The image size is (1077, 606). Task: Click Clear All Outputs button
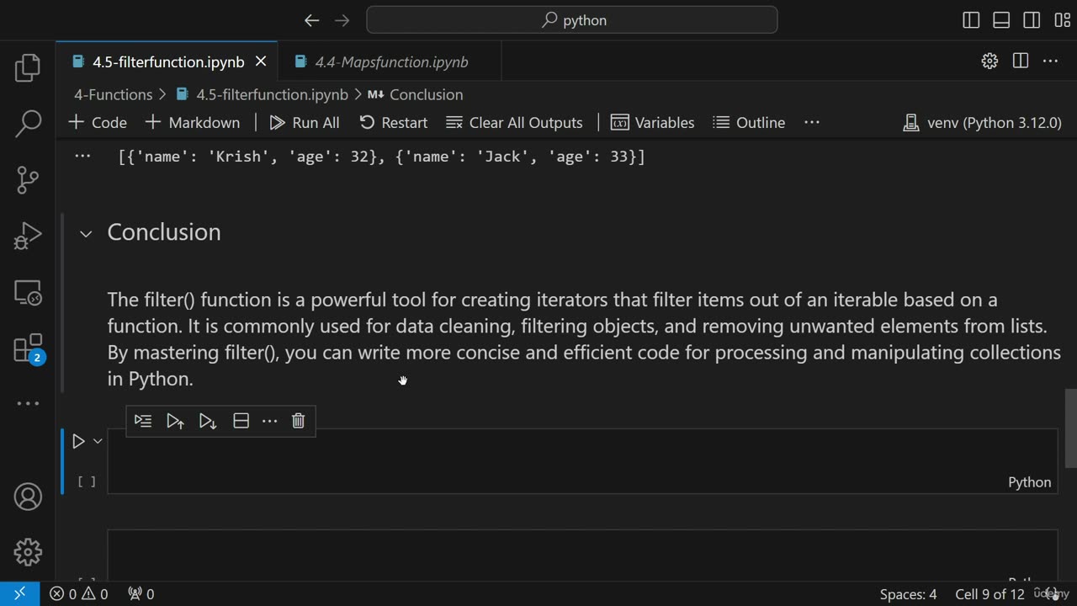(514, 123)
